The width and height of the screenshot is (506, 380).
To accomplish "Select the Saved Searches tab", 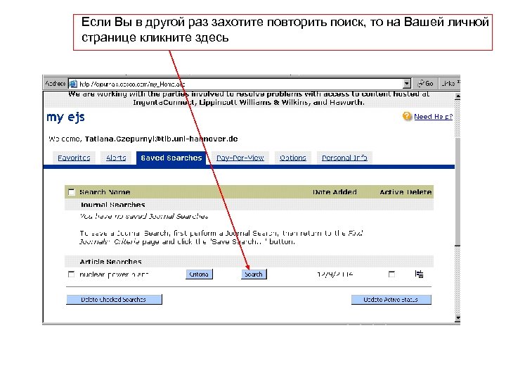I will coord(171,158).
